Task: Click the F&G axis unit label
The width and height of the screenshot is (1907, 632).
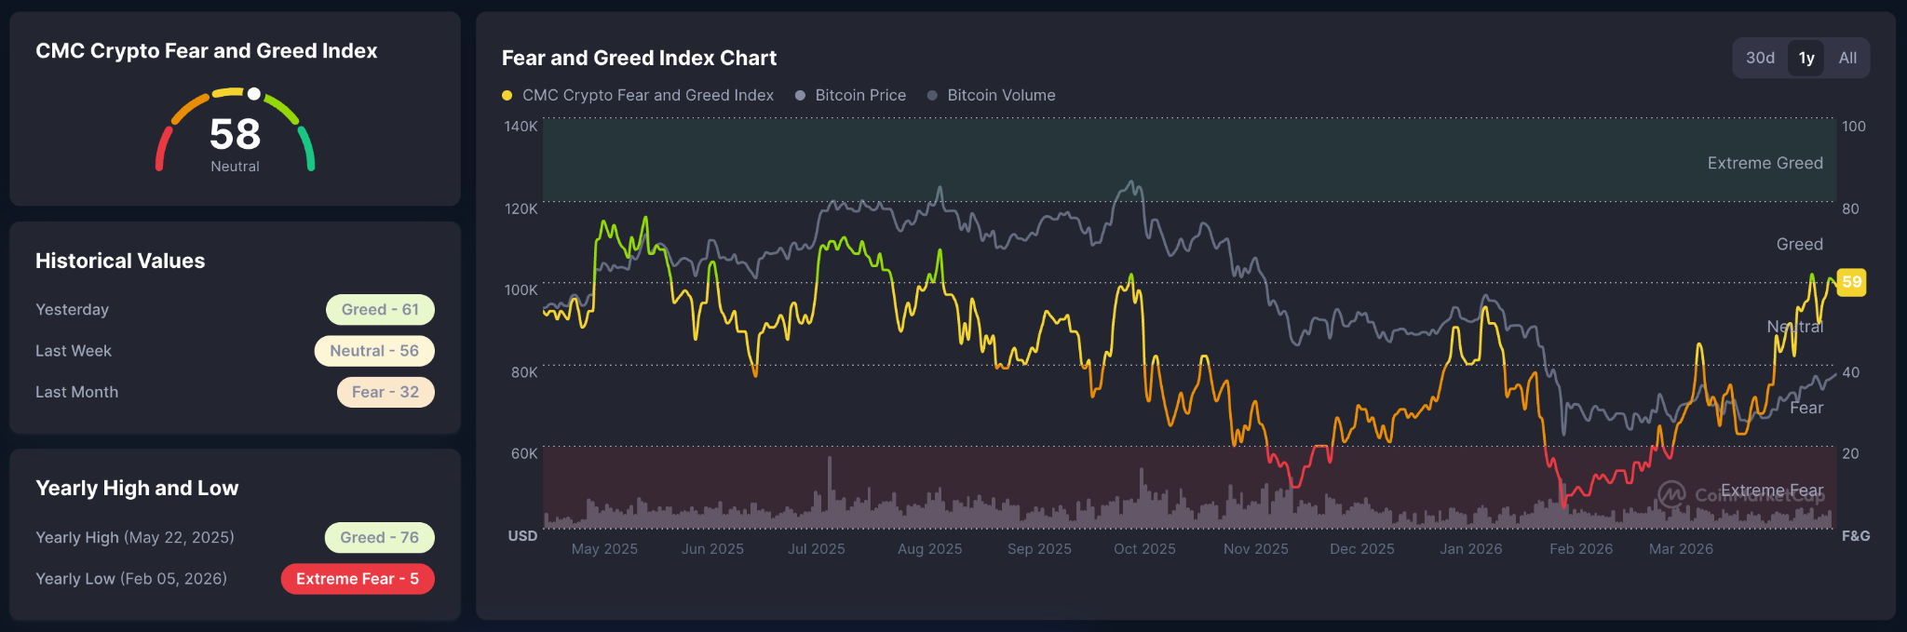Action: click(x=1856, y=536)
